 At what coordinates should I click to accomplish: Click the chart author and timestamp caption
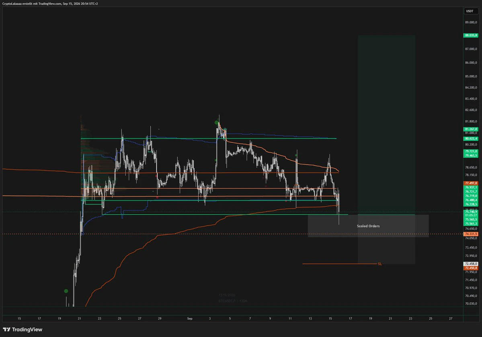click(x=50, y=4)
